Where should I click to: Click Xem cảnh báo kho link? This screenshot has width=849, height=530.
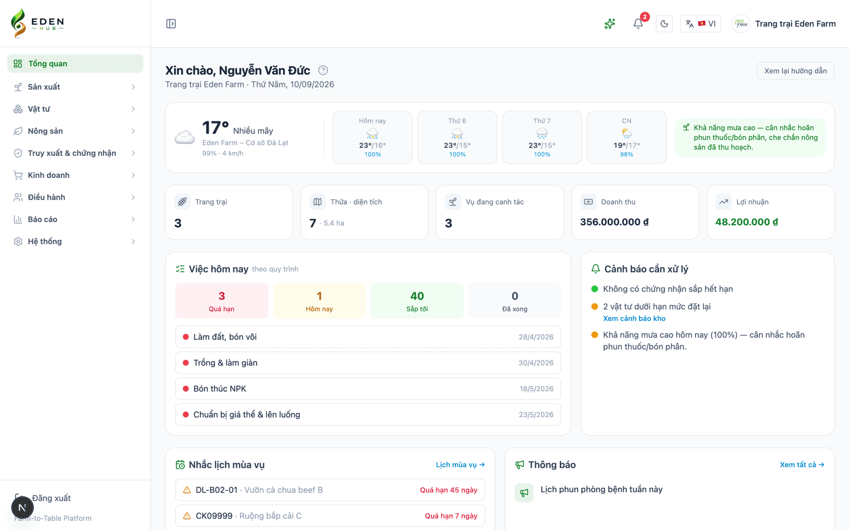[634, 319]
